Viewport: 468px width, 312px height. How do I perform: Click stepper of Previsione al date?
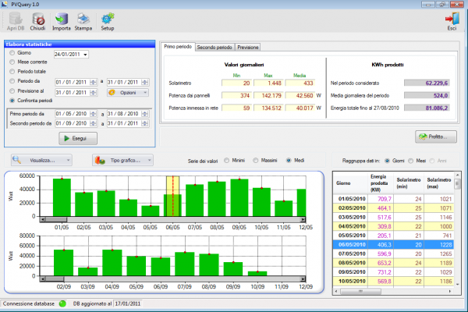(94, 93)
